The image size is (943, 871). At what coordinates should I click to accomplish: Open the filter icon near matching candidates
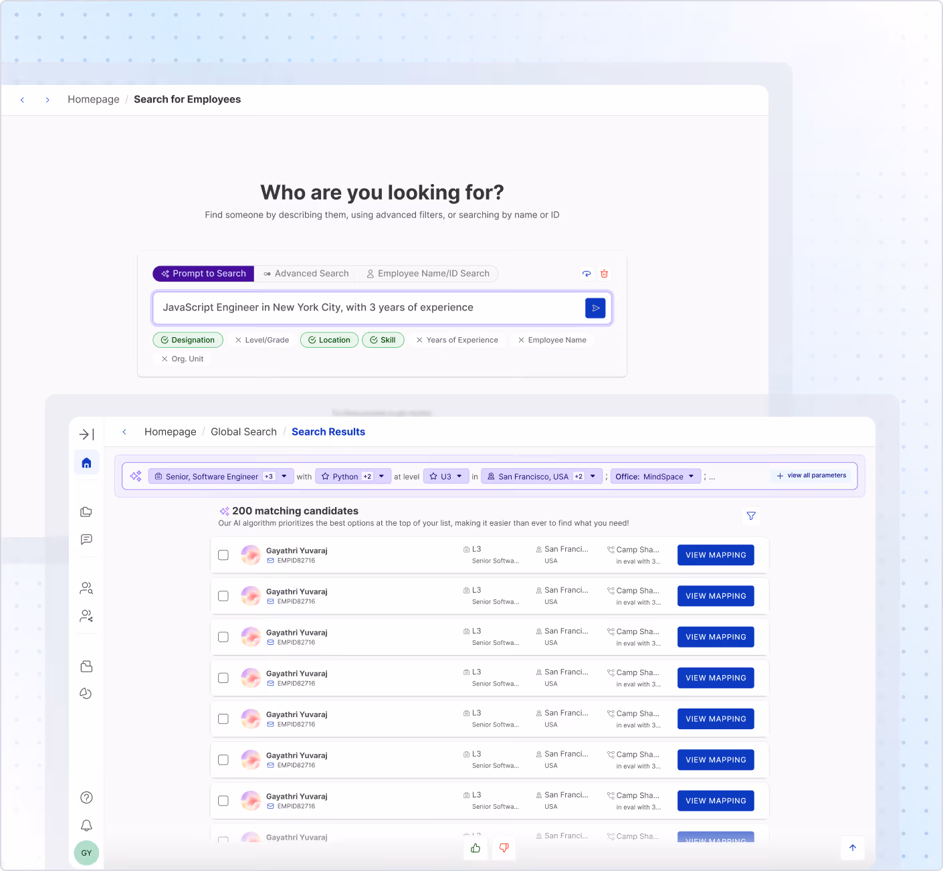[750, 516]
